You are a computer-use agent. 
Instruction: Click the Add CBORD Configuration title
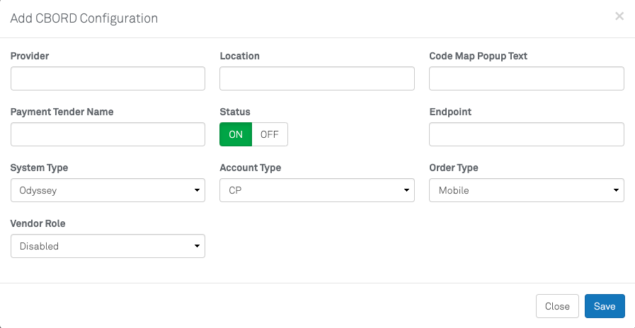click(84, 18)
